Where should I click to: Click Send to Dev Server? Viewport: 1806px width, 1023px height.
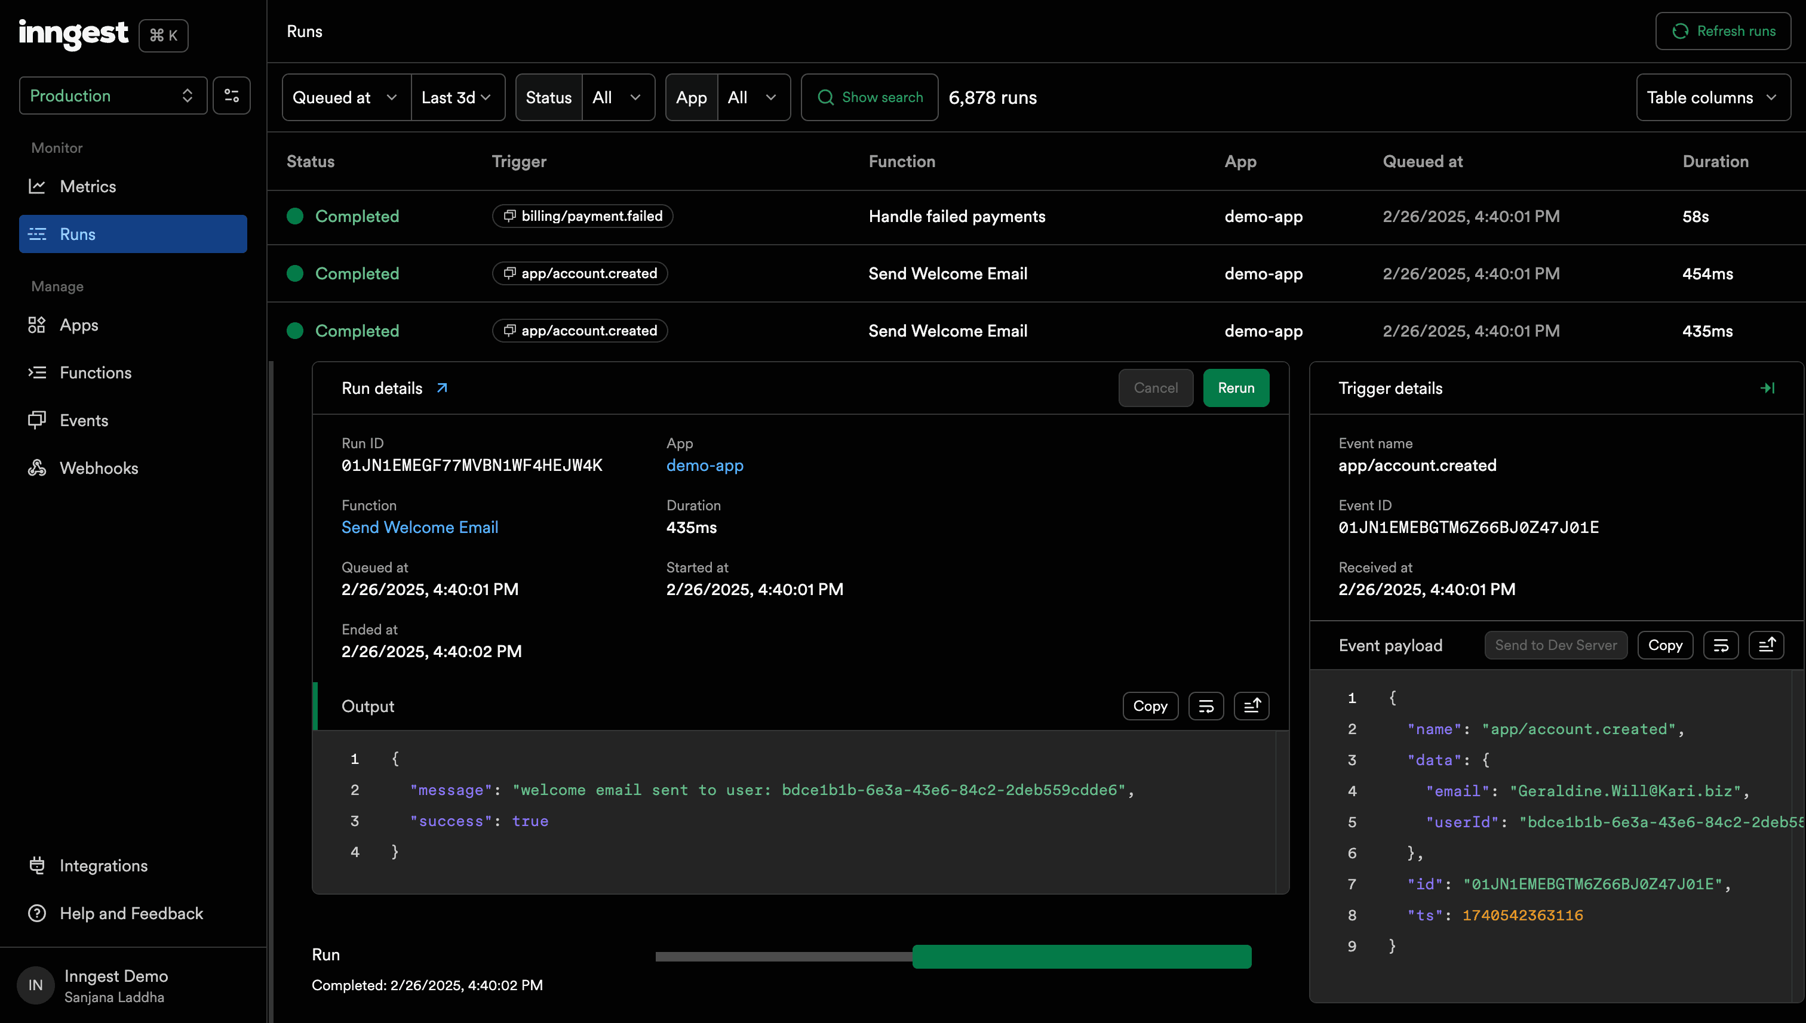coord(1556,645)
